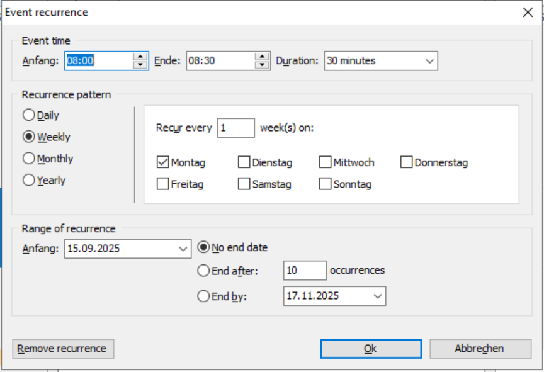Select the Daily recurrence pattern
Screen dimensions: 544x372
(29, 115)
